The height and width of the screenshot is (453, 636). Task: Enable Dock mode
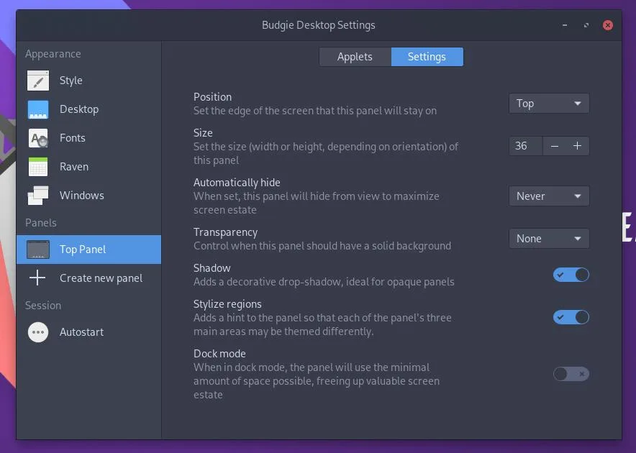[571, 374]
